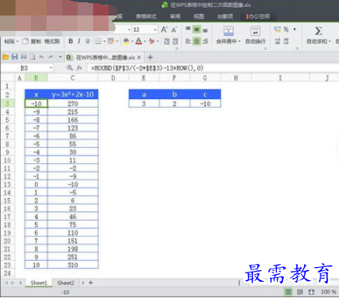Click the B3 name box

(x=24, y=68)
